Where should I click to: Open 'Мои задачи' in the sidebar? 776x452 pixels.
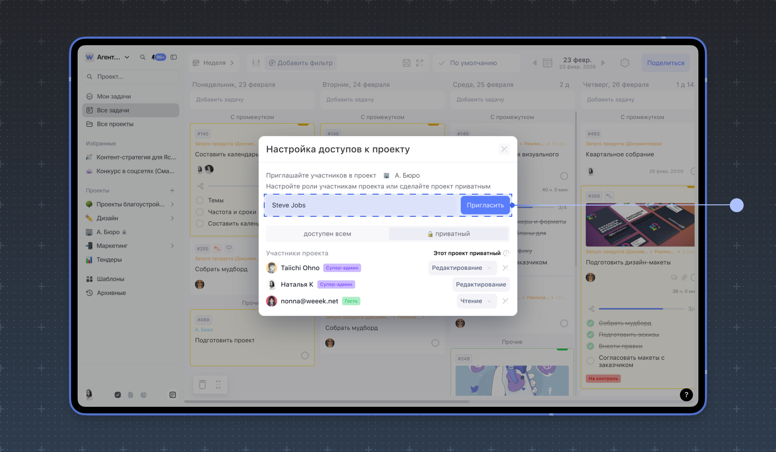[114, 96]
